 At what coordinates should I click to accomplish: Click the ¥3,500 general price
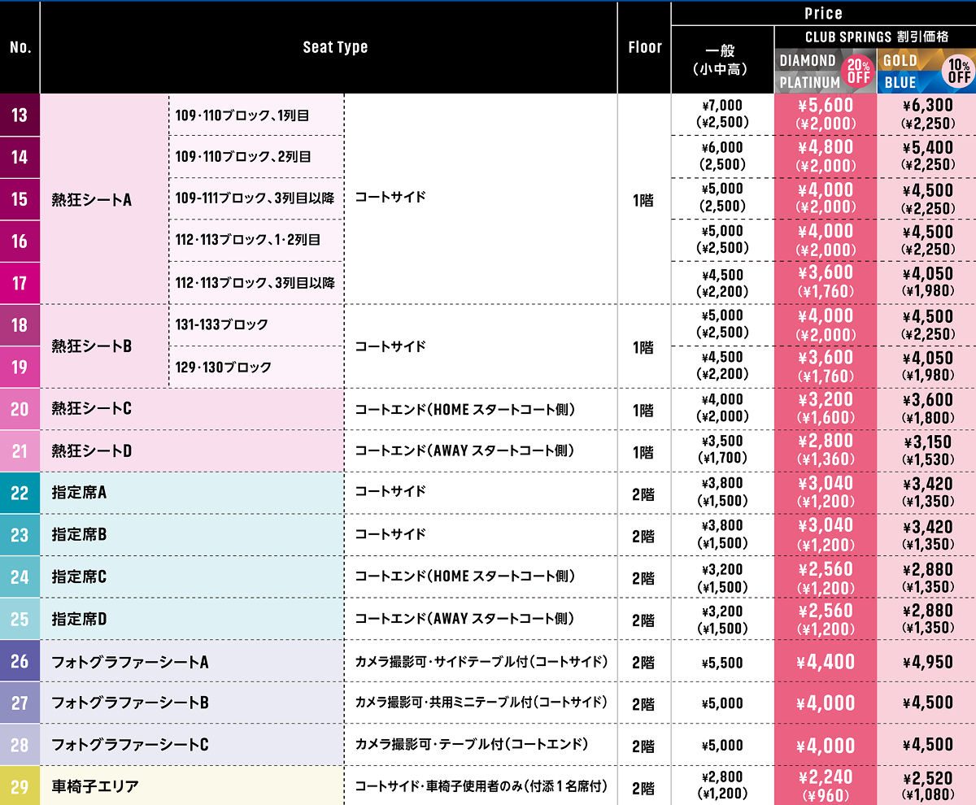(721, 442)
